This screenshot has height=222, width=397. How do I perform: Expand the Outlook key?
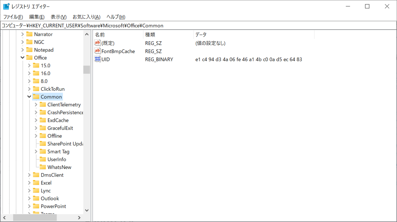(29, 198)
